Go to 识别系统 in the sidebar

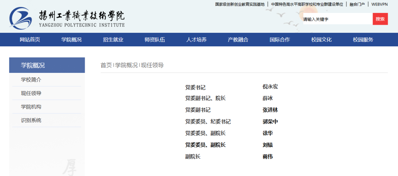click(31, 120)
